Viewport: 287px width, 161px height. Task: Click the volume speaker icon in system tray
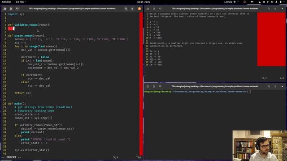point(272,2)
